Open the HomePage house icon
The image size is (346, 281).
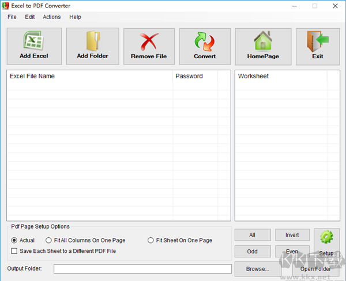(263, 41)
